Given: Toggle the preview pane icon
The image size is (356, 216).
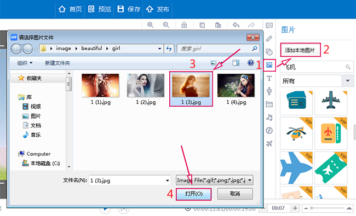Looking at the screenshot, I should pyautogui.click(x=236, y=62).
